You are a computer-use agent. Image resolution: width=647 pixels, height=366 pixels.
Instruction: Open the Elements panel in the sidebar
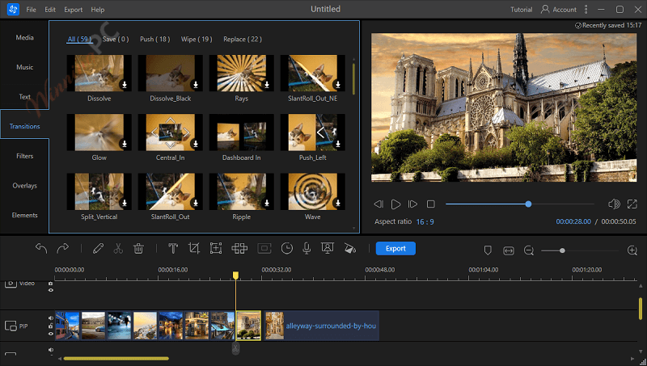click(x=24, y=215)
